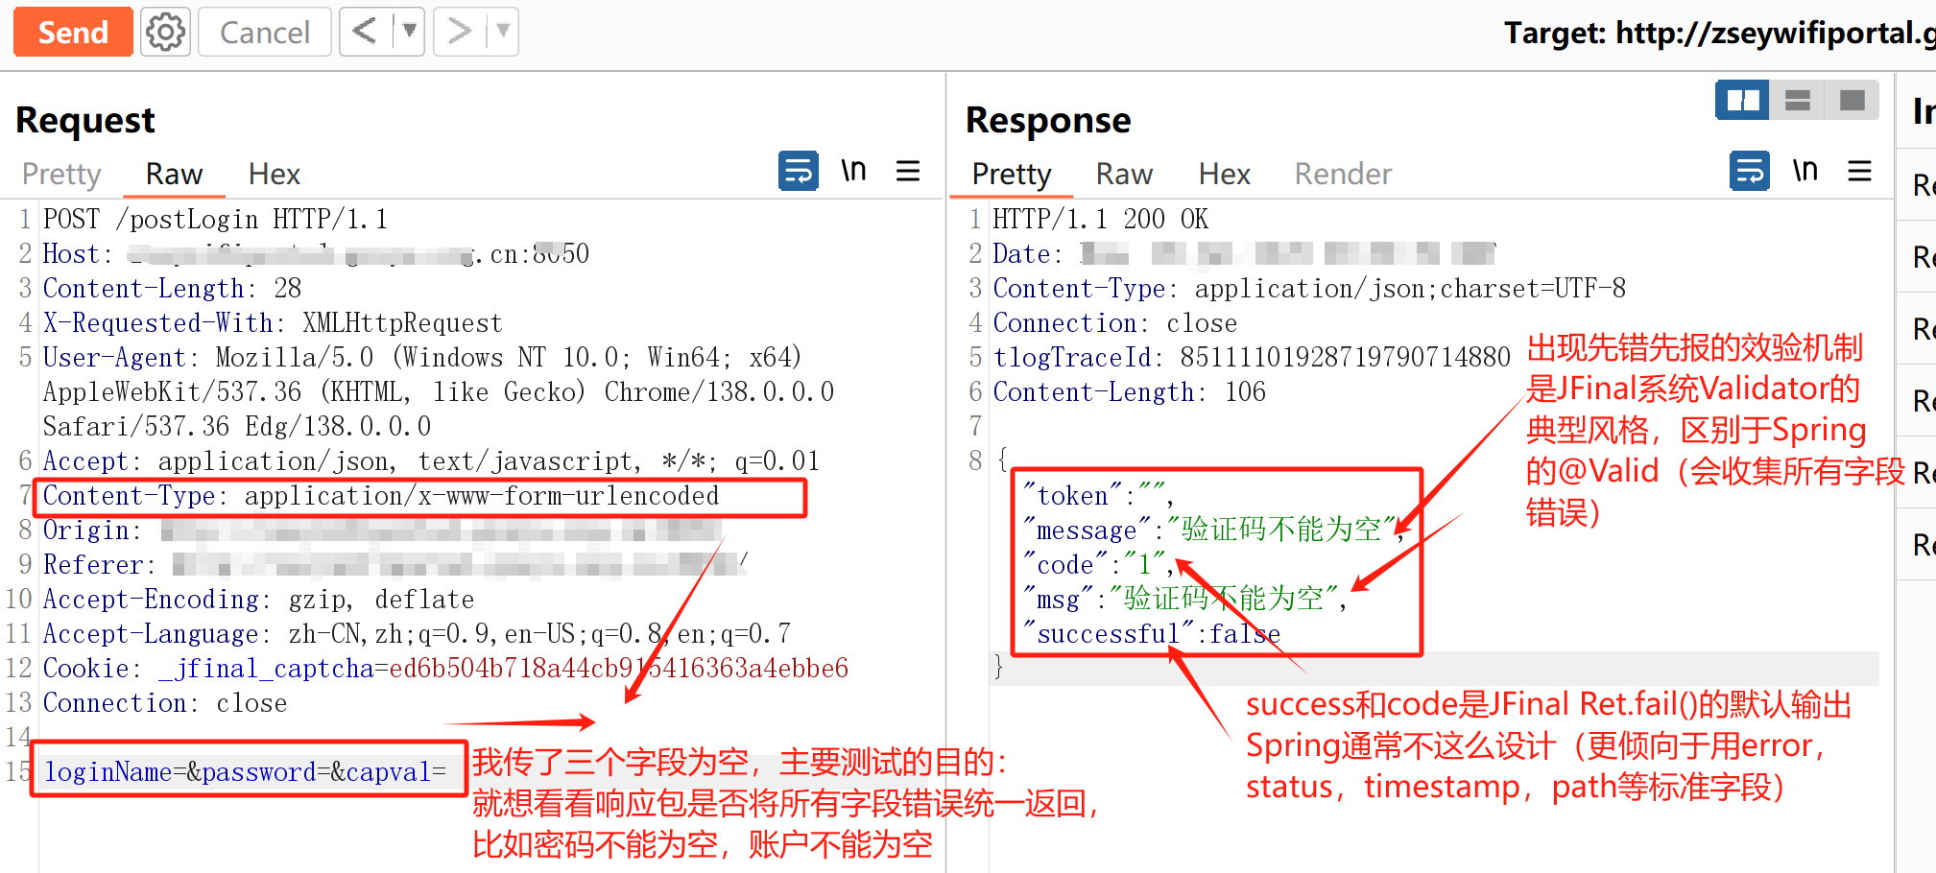Open the back history dropdown arrow

pos(410,32)
